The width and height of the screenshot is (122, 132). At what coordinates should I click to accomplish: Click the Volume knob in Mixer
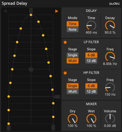pyautogui.click(x=110, y=119)
